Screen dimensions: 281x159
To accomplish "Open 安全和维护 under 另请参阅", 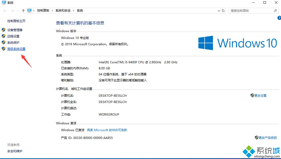I will (15, 151).
